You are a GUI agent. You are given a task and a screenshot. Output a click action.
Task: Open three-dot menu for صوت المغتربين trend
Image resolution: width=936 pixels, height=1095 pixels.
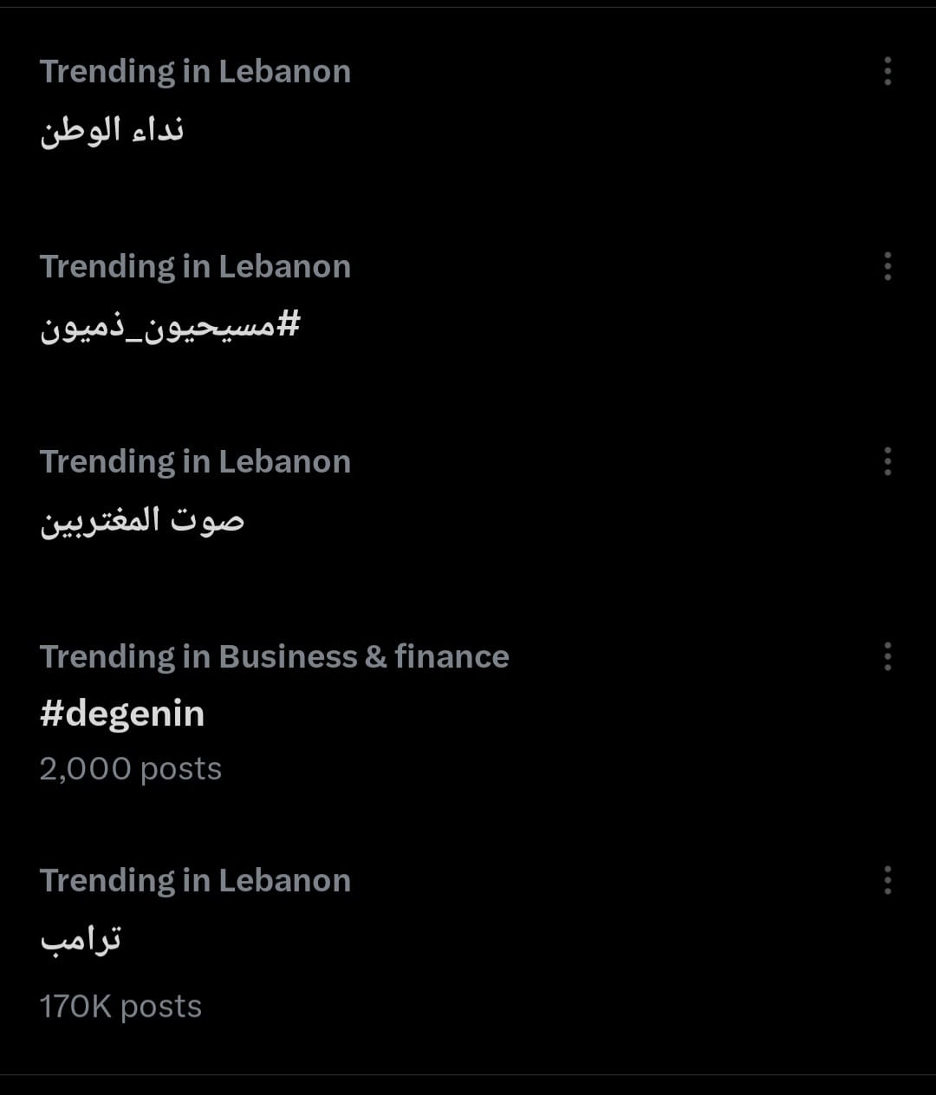pyautogui.click(x=887, y=461)
